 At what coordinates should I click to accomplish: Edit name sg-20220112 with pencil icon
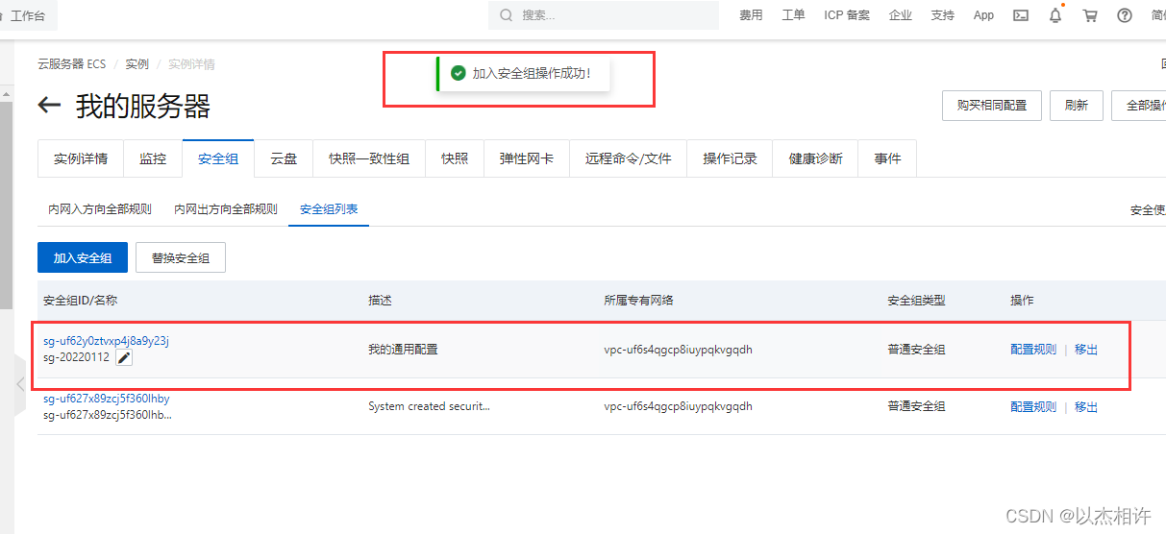(124, 358)
